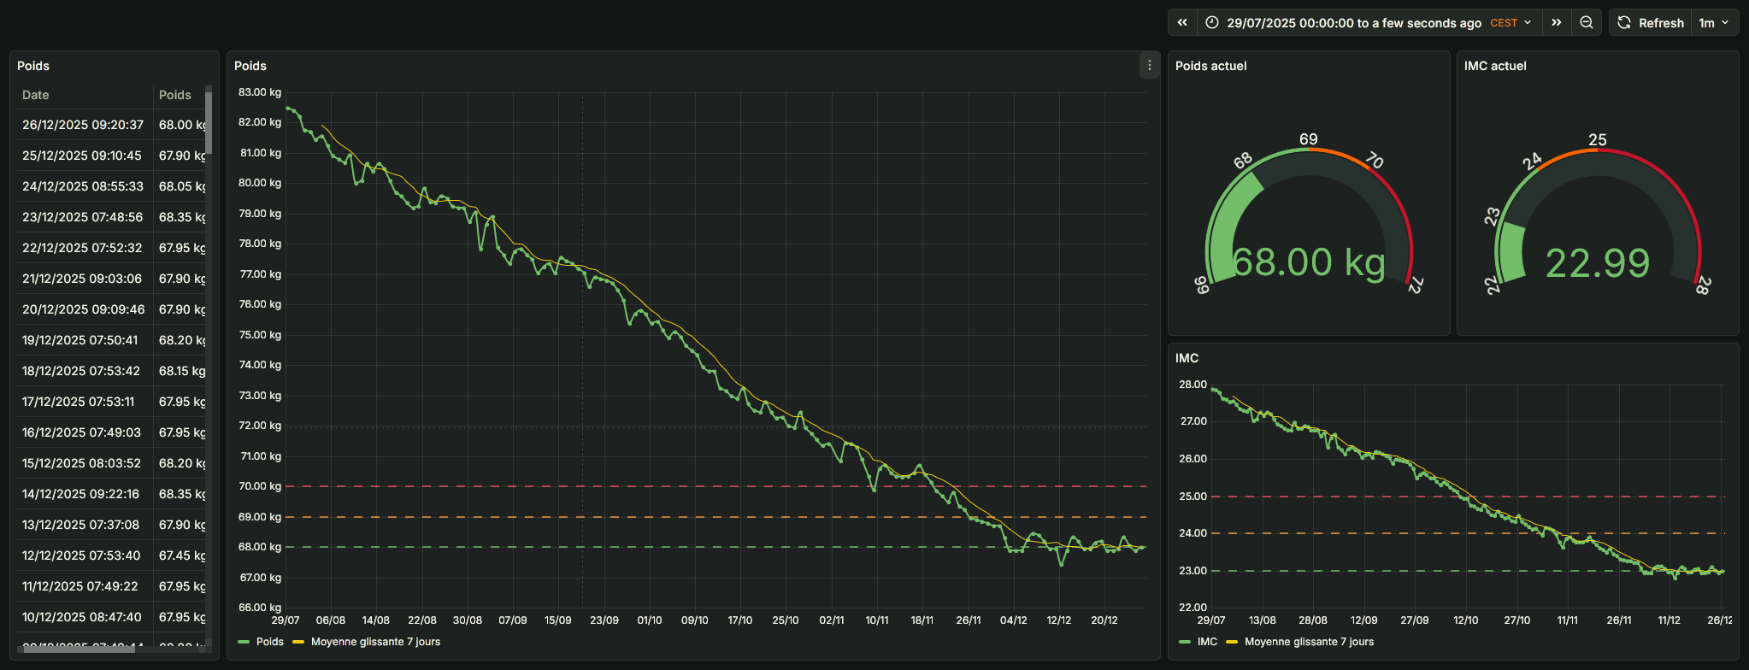Open the Poids chart panel three-dot menu
The width and height of the screenshot is (1749, 670).
(1149, 66)
